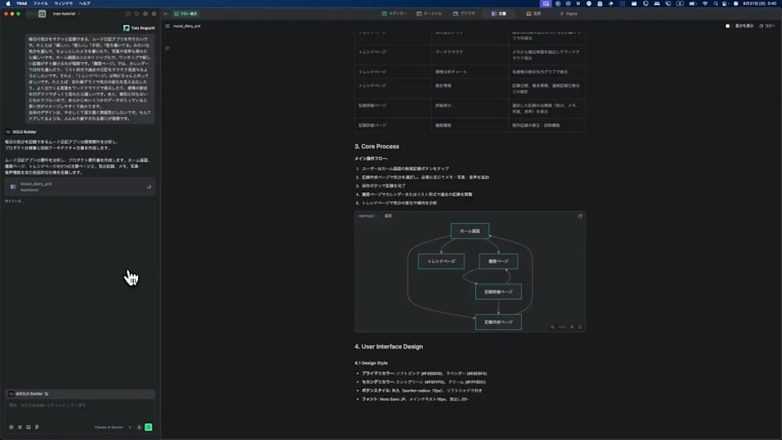Attach an image via the image icon
The width and height of the screenshot is (782, 440).
pyautogui.click(x=28, y=427)
